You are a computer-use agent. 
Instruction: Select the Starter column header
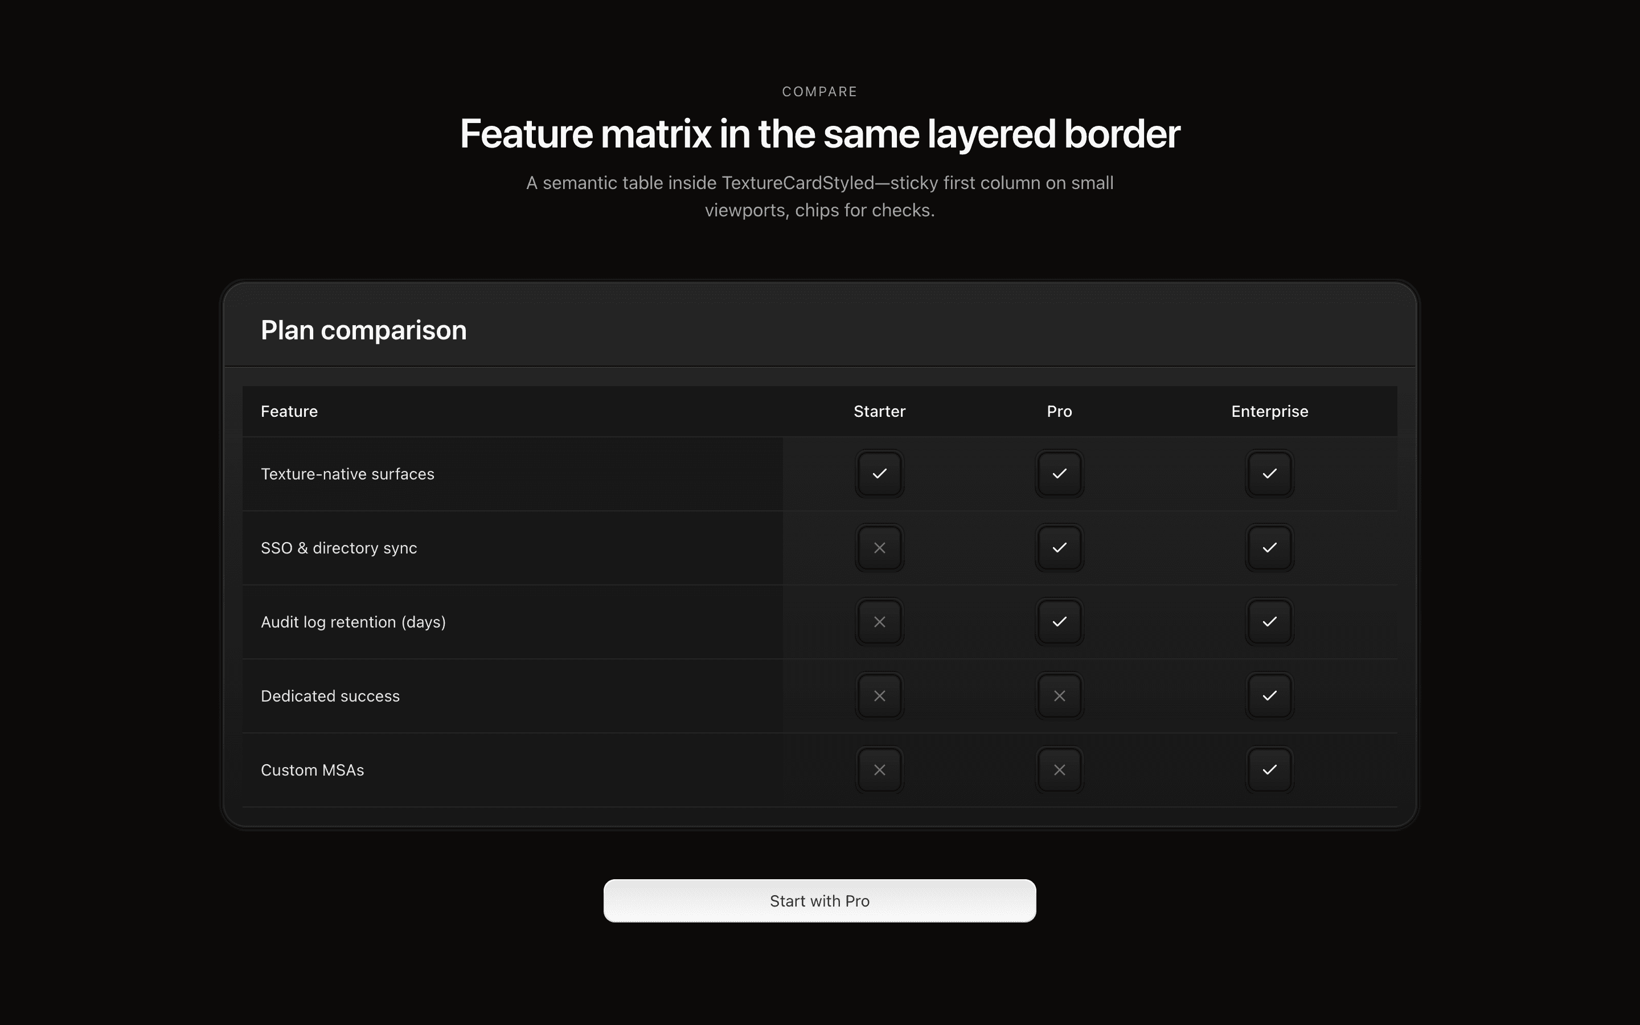pos(879,411)
